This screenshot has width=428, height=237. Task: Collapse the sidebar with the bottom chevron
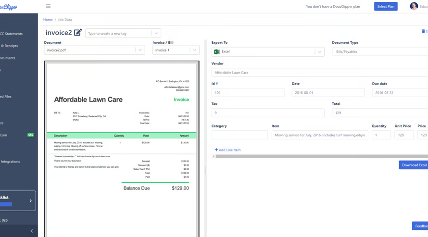32,231
